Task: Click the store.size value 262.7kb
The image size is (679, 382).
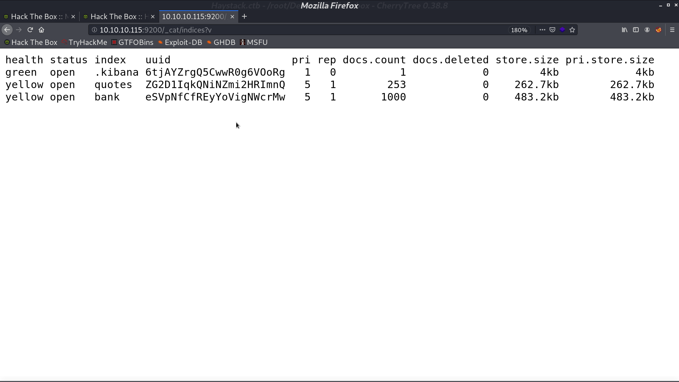Action: [x=536, y=85]
